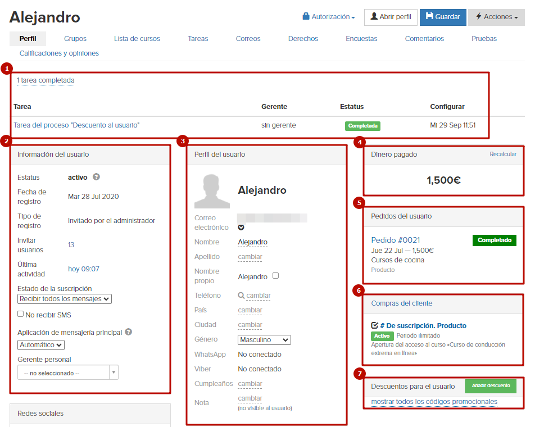
Task: Click cambiar next to Apellido
Action: point(250,257)
